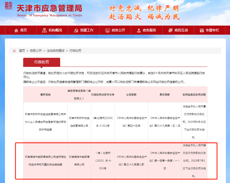Click the 义务条款 column header
Viewport: 230px width, 183px height.
[x=131, y=95]
